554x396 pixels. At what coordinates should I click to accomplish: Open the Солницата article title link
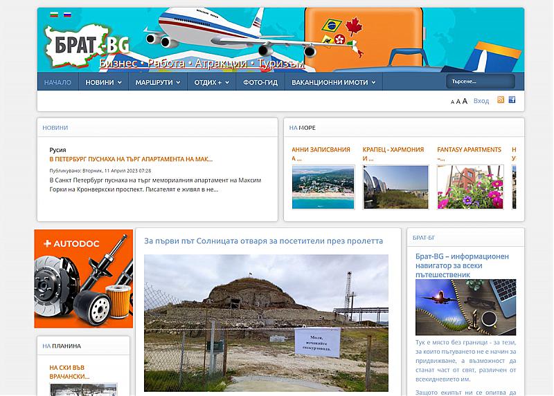[x=263, y=241]
